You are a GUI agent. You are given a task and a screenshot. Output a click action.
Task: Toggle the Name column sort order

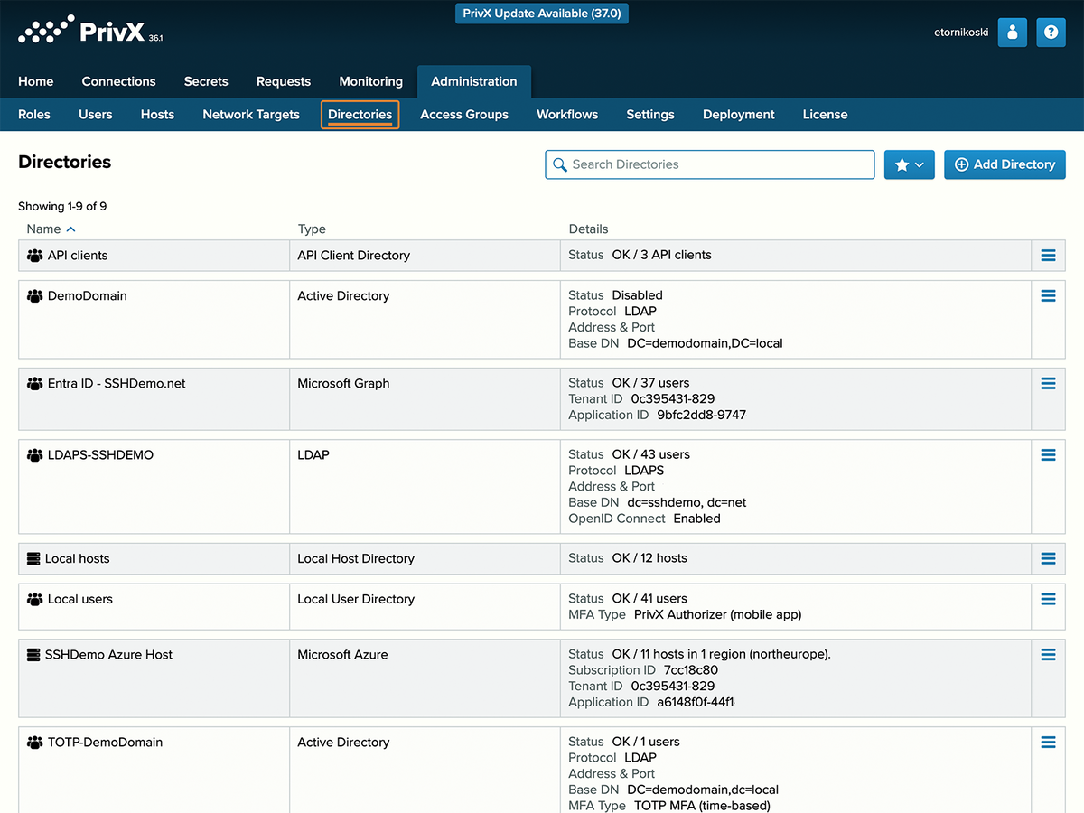(51, 229)
